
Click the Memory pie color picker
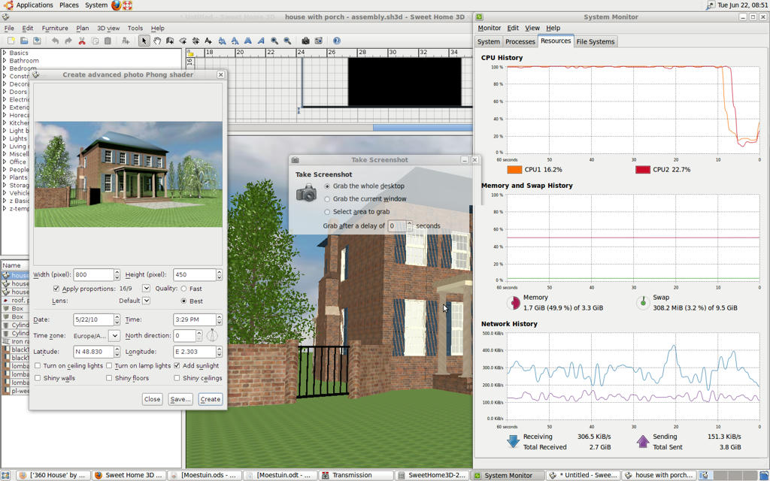[514, 302]
